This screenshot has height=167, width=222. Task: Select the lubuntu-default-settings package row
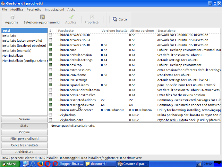134,60
